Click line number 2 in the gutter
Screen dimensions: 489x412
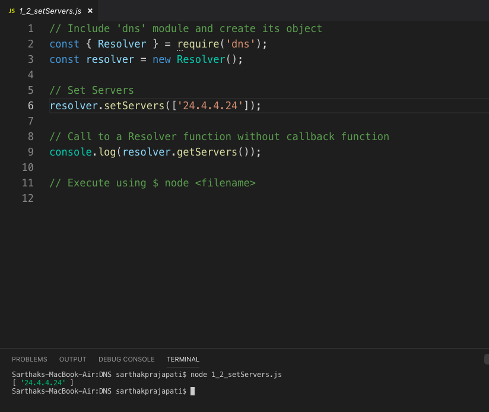click(x=31, y=44)
